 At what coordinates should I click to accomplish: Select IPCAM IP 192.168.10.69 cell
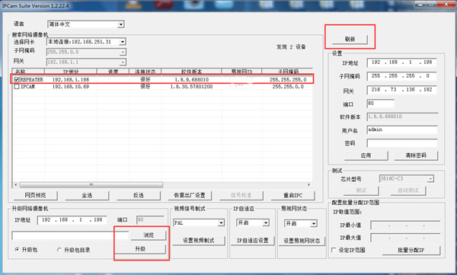[x=71, y=87]
